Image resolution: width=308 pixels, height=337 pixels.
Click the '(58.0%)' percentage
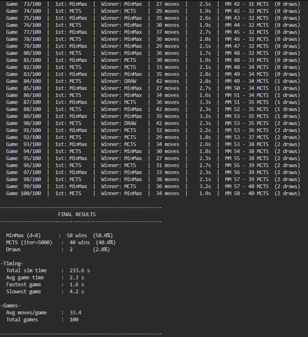(x=103, y=236)
